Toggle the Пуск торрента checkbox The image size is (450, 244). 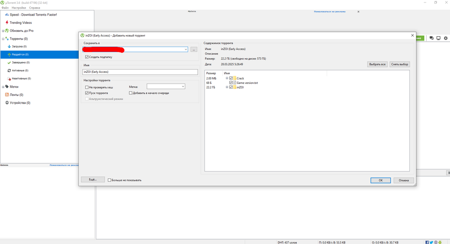tap(87, 93)
